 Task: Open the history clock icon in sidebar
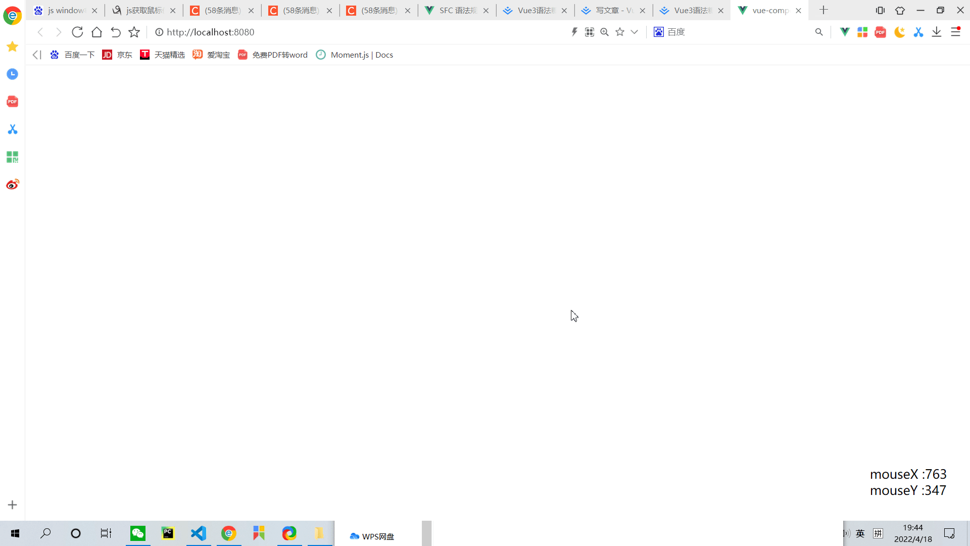pyautogui.click(x=12, y=74)
